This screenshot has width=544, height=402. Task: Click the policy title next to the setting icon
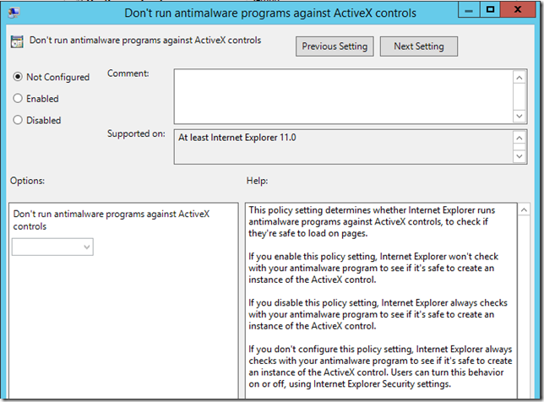tap(145, 41)
